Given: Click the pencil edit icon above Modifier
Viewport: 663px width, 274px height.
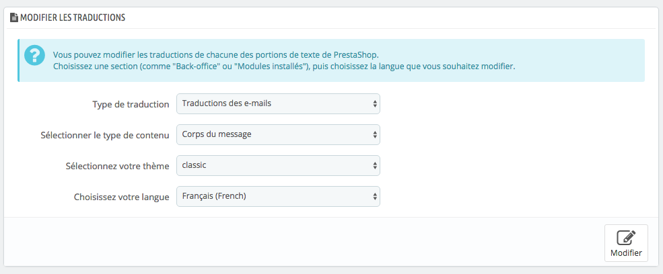Looking at the screenshot, I should [x=626, y=238].
